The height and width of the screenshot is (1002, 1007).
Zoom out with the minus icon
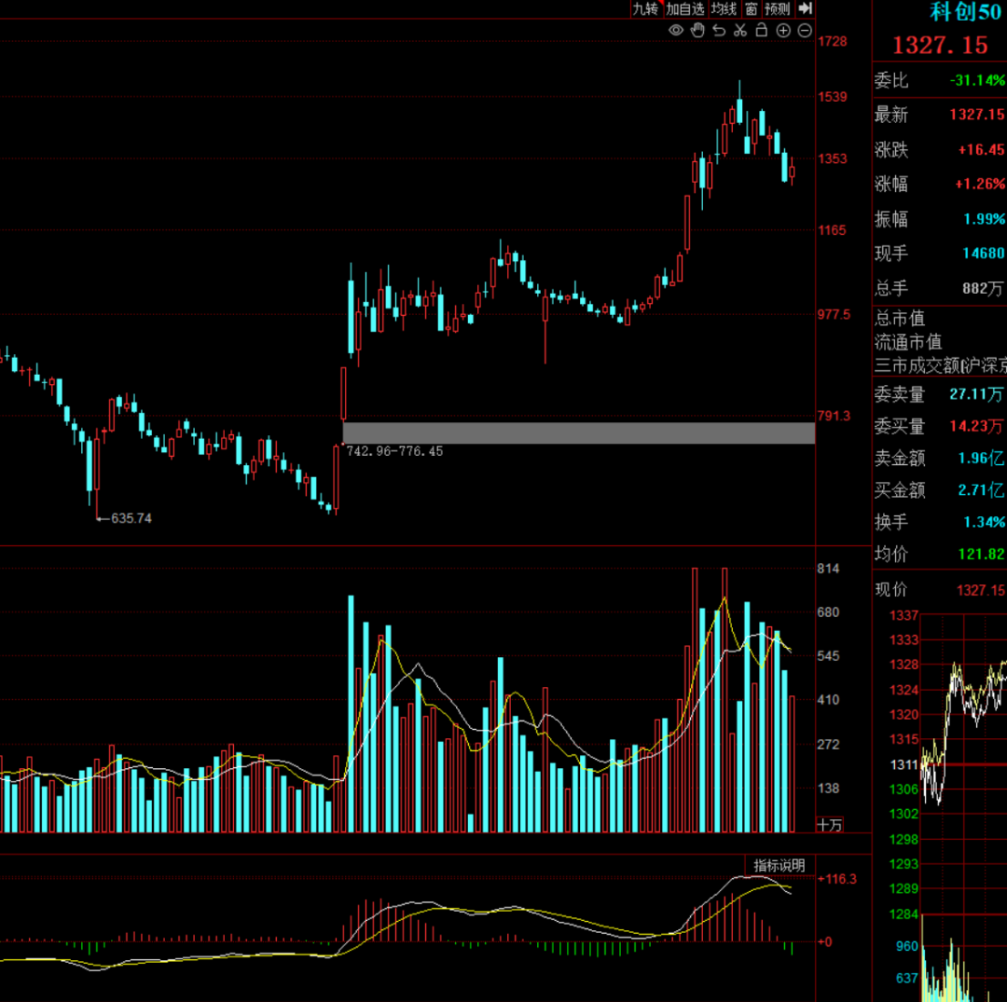[x=804, y=31]
